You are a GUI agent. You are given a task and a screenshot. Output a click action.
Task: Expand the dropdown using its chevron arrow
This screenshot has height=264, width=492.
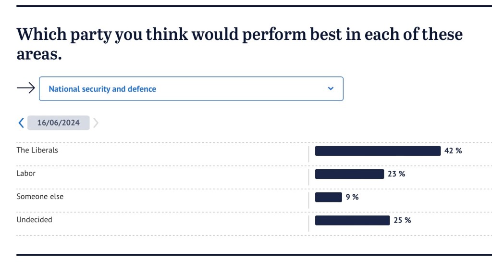click(x=330, y=88)
